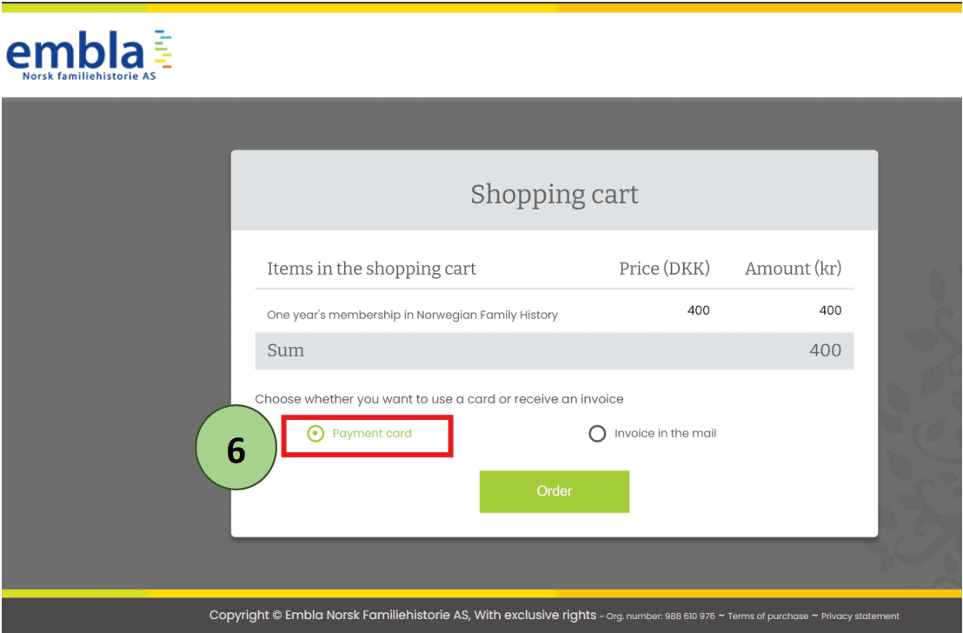Click the green step 6 circle marker
963x633 pixels.
click(236, 449)
